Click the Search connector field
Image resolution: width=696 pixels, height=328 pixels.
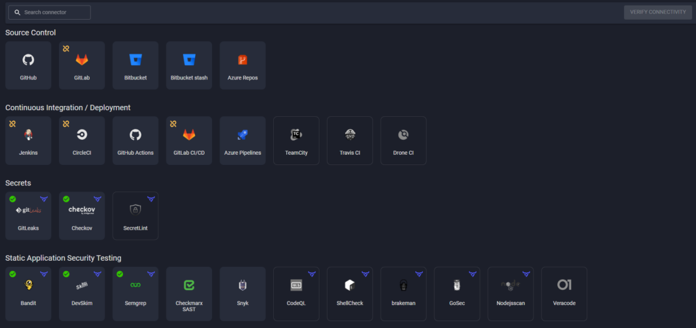point(50,12)
